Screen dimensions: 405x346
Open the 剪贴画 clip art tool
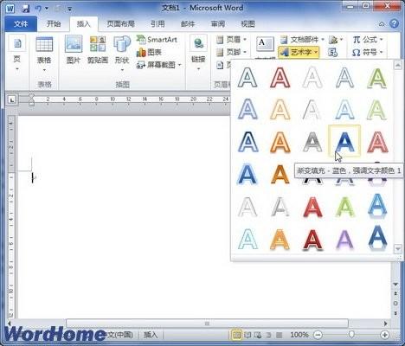point(98,49)
